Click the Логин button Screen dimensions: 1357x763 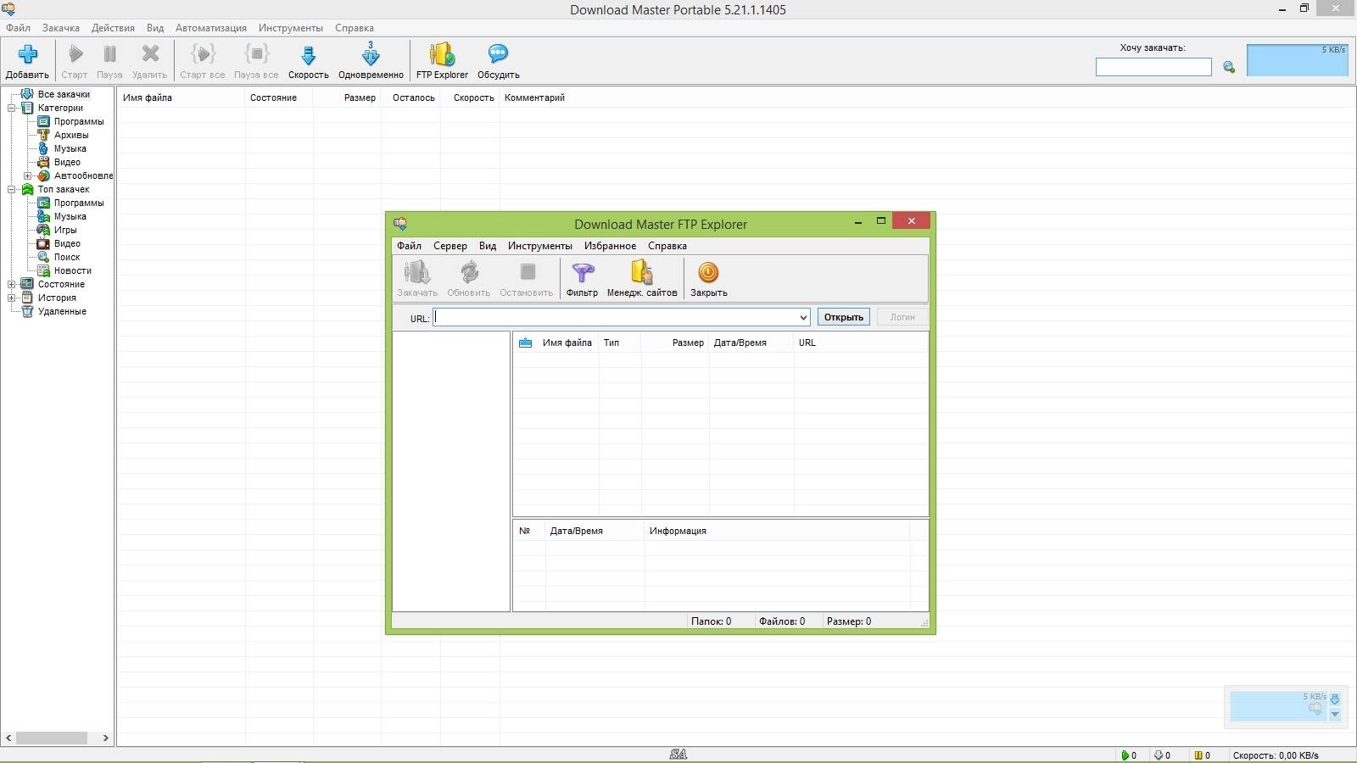click(x=902, y=317)
